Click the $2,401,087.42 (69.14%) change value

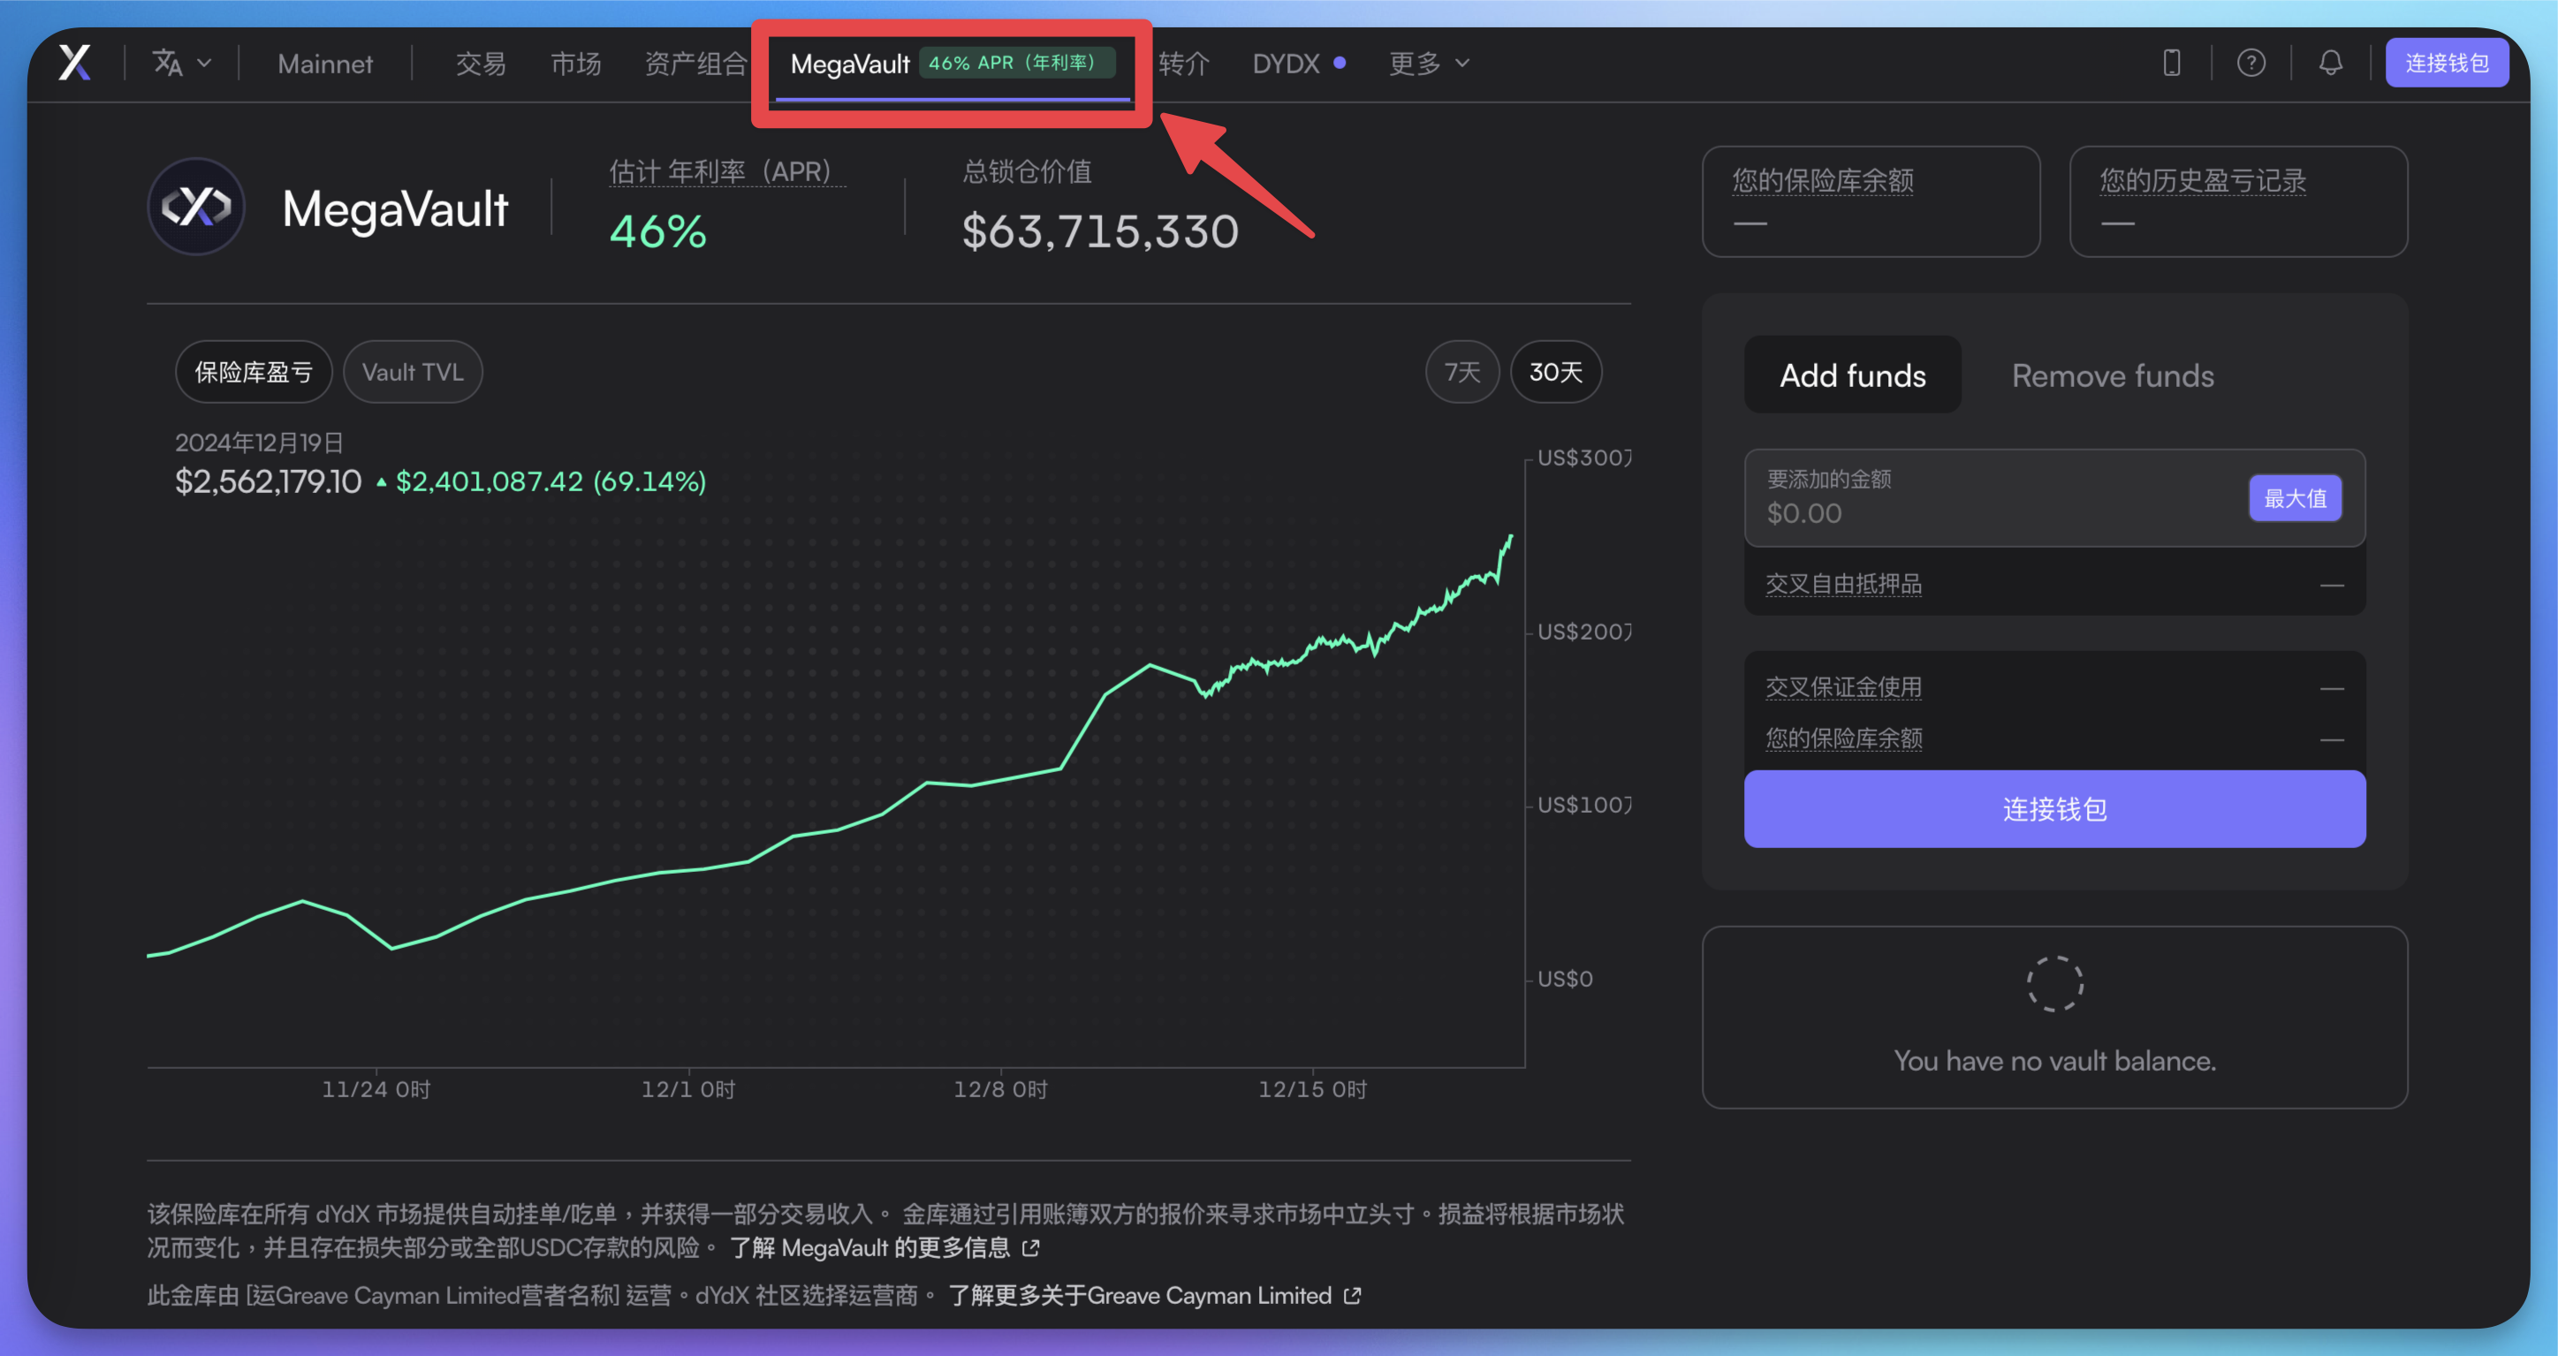pos(551,481)
